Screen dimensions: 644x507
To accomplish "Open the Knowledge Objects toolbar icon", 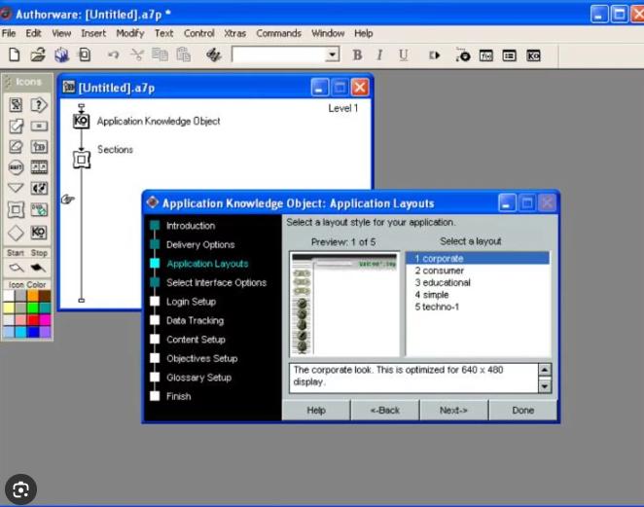I will (533, 55).
